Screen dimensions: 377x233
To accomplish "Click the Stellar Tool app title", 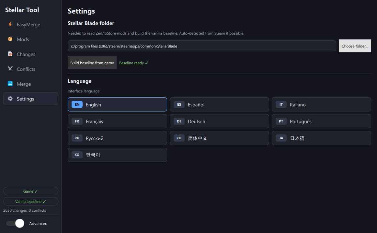I will click(x=22, y=10).
